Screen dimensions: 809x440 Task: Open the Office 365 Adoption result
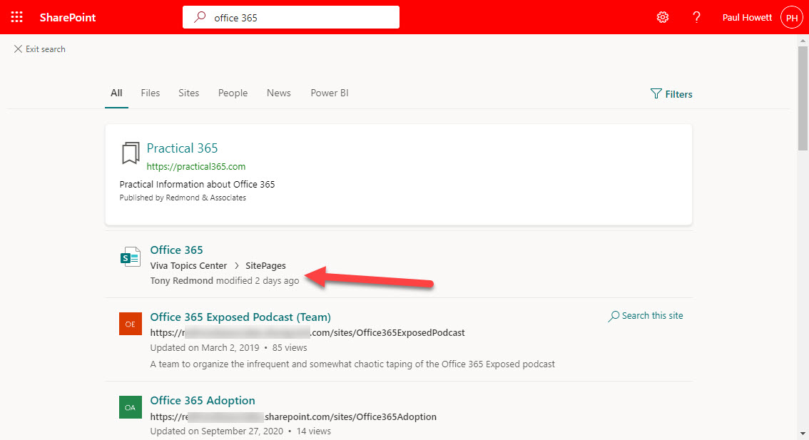tap(202, 400)
